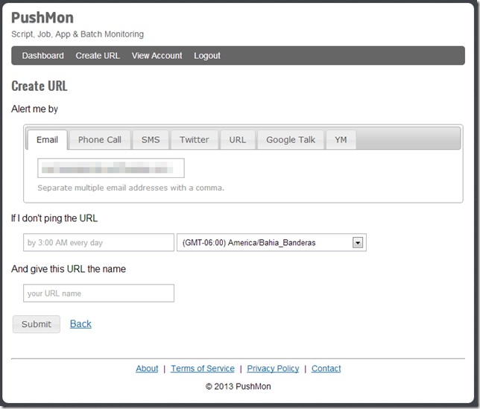
Task: Click the comma separator hint text
Action: coord(131,188)
